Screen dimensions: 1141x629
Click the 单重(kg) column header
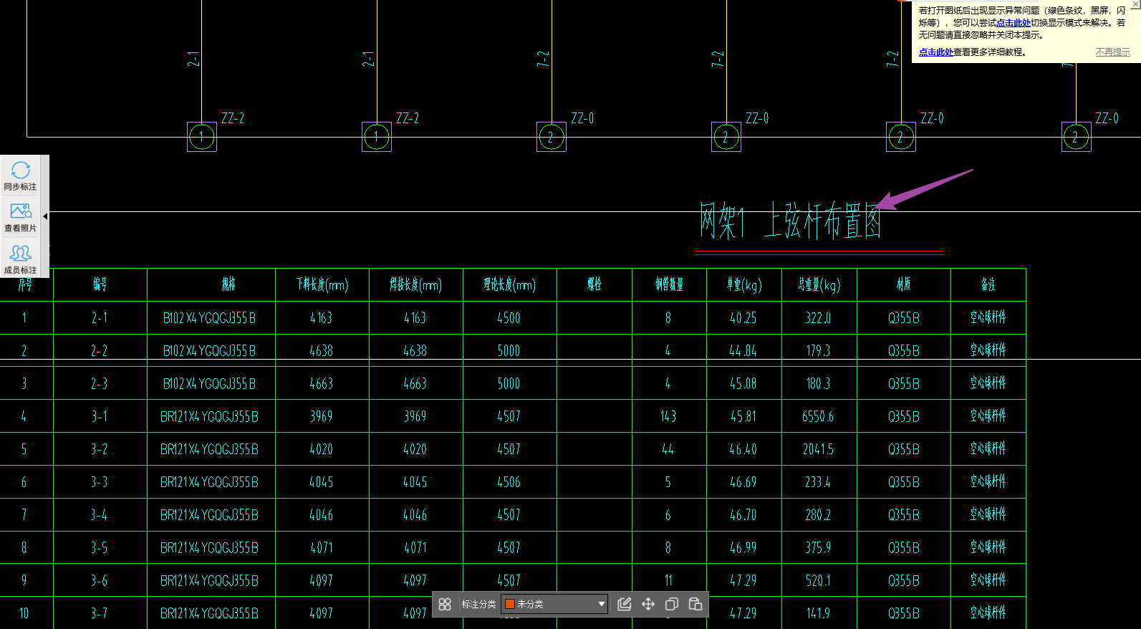click(x=744, y=284)
